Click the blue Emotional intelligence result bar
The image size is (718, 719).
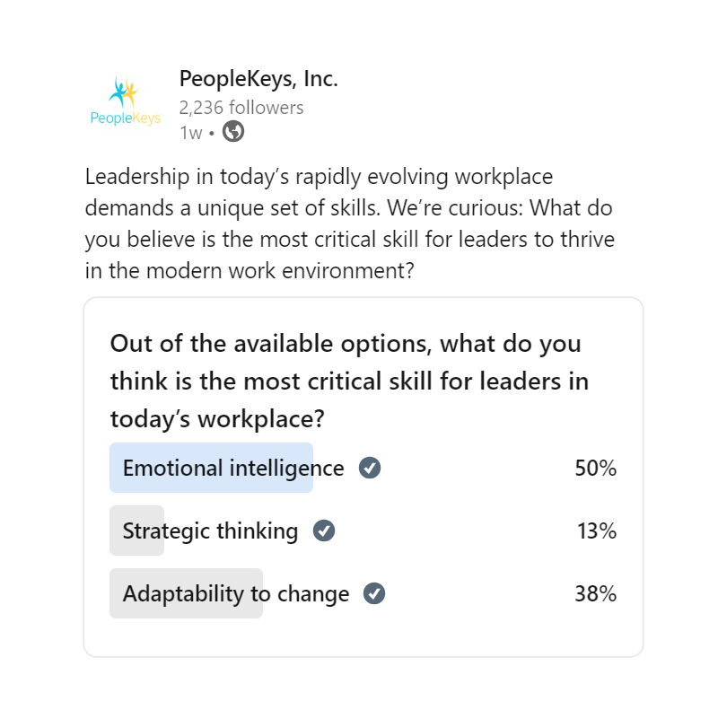[211, 468]
